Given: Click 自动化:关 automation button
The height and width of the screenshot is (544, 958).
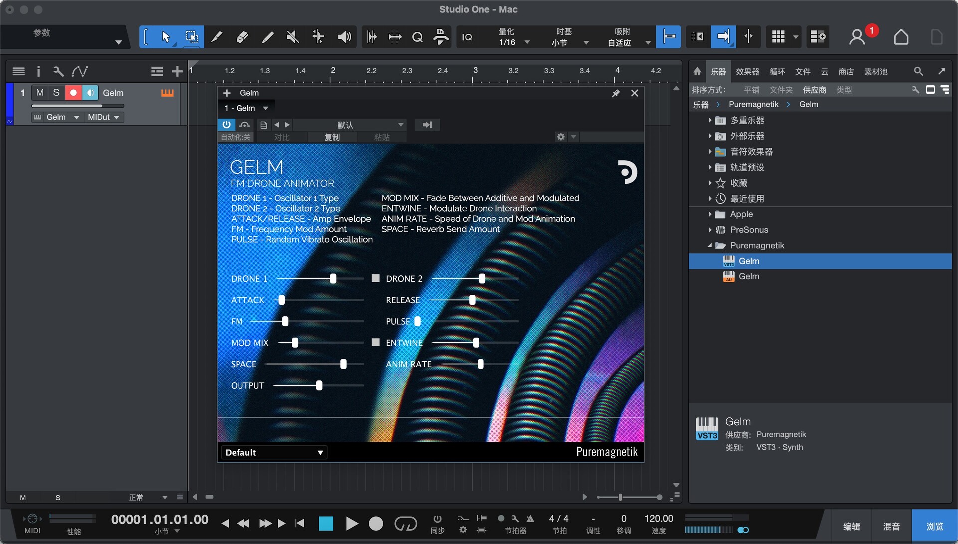Looking at the screenshot, I should [236, 137].
